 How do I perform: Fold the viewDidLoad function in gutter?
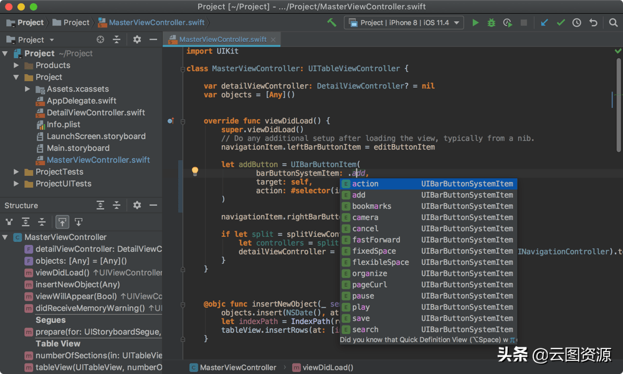(x=183, y=121)
